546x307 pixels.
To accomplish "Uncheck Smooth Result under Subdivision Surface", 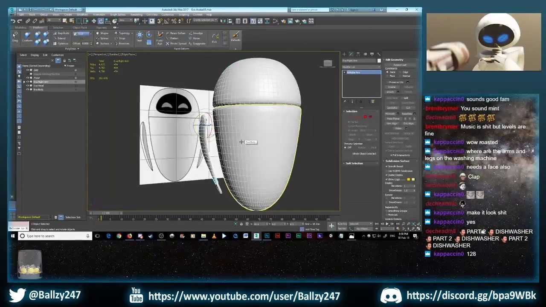I will [387, 166].
